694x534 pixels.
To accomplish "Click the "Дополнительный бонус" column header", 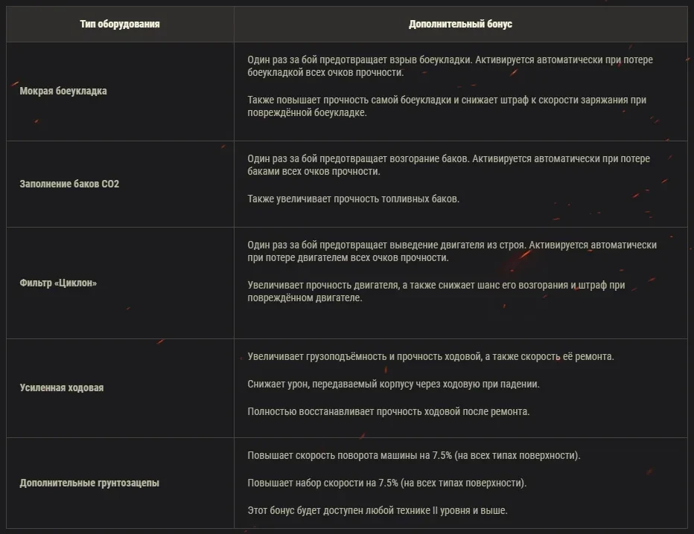I will [460, 24].
